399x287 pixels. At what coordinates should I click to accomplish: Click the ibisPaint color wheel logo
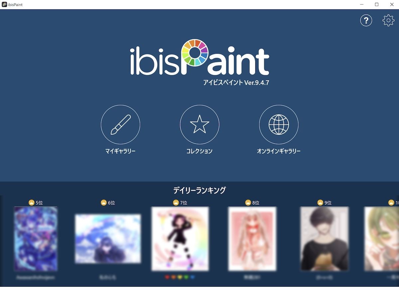point(195,53)
